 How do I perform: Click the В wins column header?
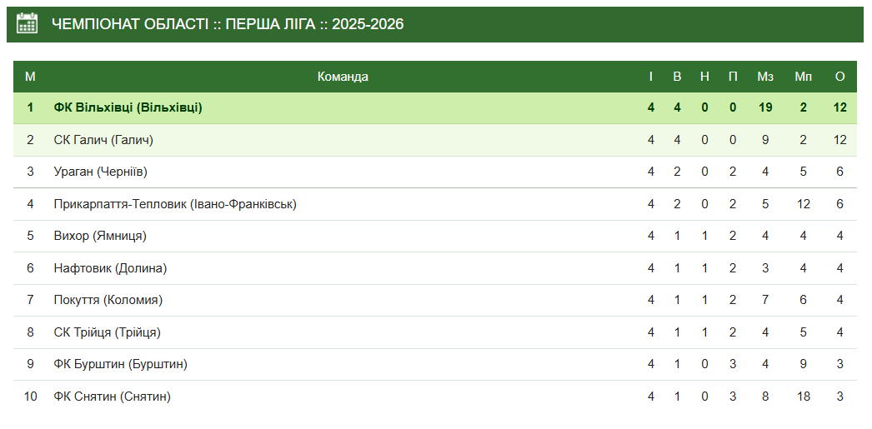677,77
